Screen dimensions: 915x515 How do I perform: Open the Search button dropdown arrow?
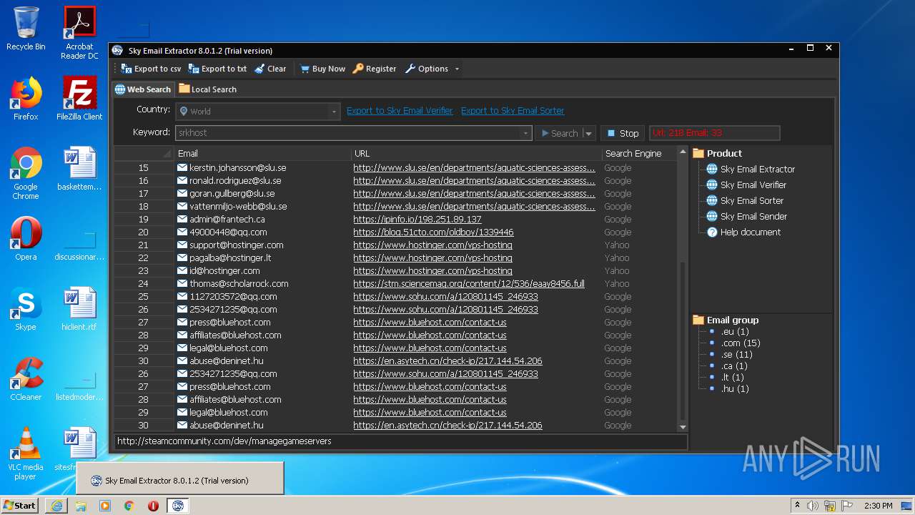588,133
